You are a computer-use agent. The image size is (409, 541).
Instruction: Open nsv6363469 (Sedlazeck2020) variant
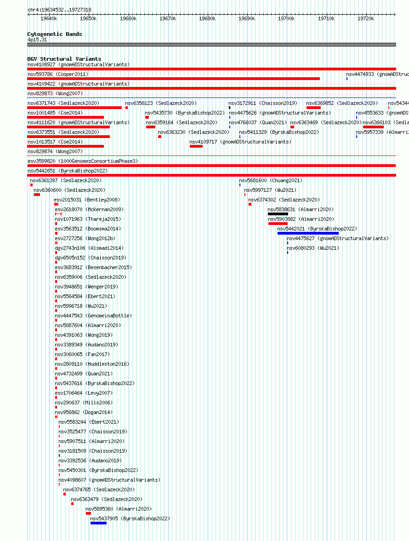326,122
